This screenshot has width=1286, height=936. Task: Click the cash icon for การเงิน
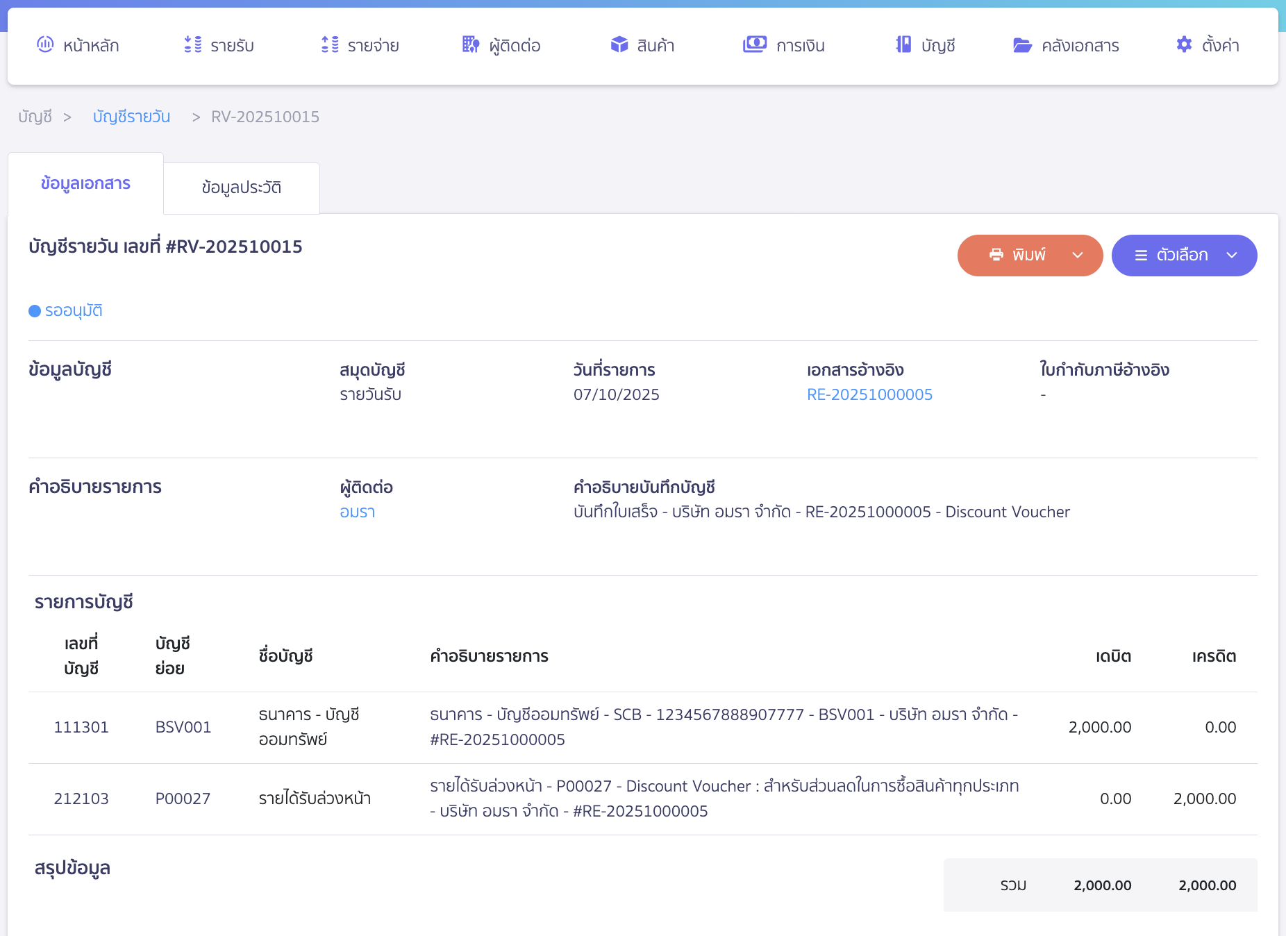754,45
